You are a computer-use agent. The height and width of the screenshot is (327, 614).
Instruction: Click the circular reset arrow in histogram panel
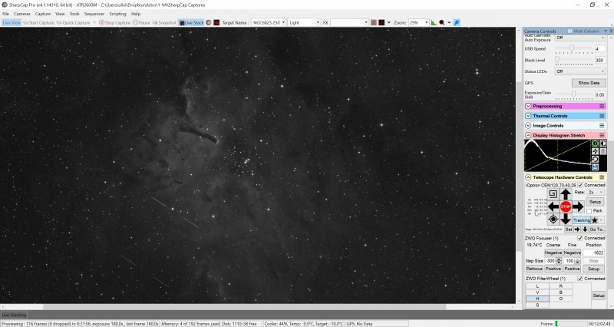(x=596, y=160)
